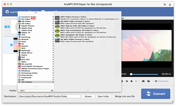This screenshot has width=176, height=106.
Task: Expand the Interlaced submenu arrow
Action: [53, 78]
